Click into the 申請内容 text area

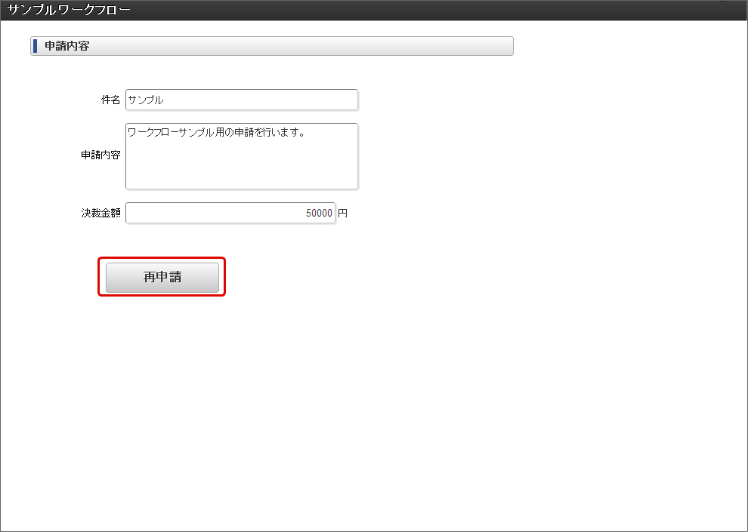click(241, 156)
